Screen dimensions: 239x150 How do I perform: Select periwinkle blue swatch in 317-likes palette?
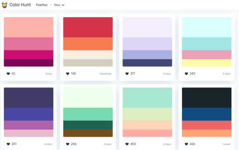147,55
